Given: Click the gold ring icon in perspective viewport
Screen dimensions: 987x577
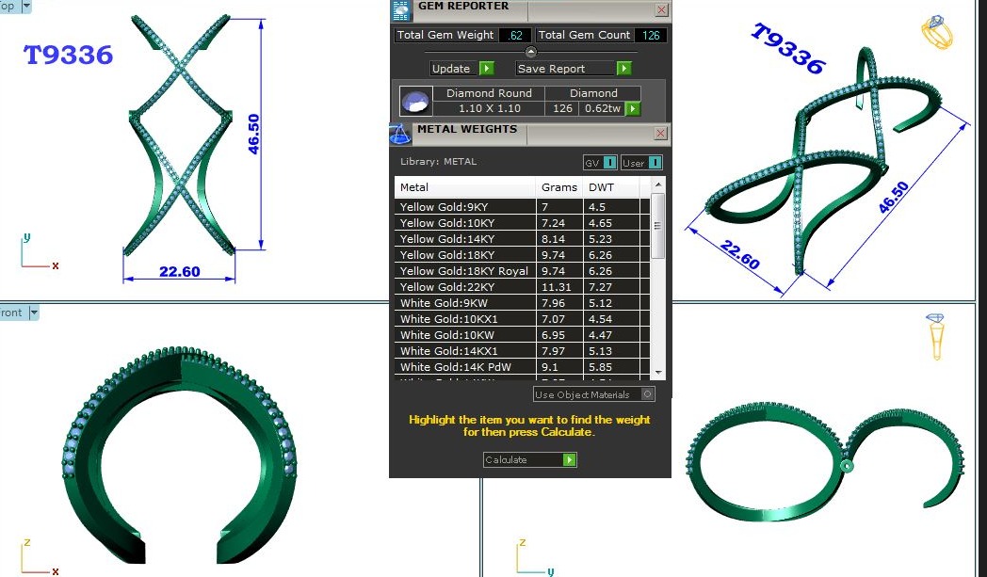Looking at the screenshot, I should 936,34.
